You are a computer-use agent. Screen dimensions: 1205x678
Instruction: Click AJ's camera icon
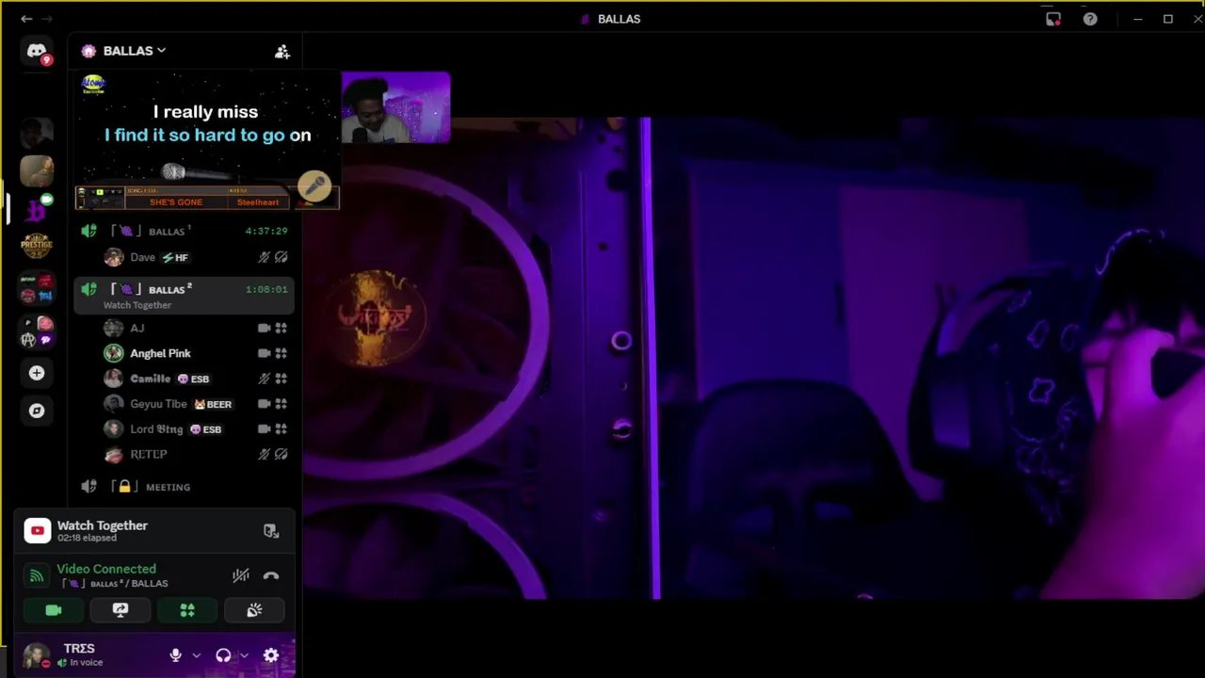tap(264, 328)
